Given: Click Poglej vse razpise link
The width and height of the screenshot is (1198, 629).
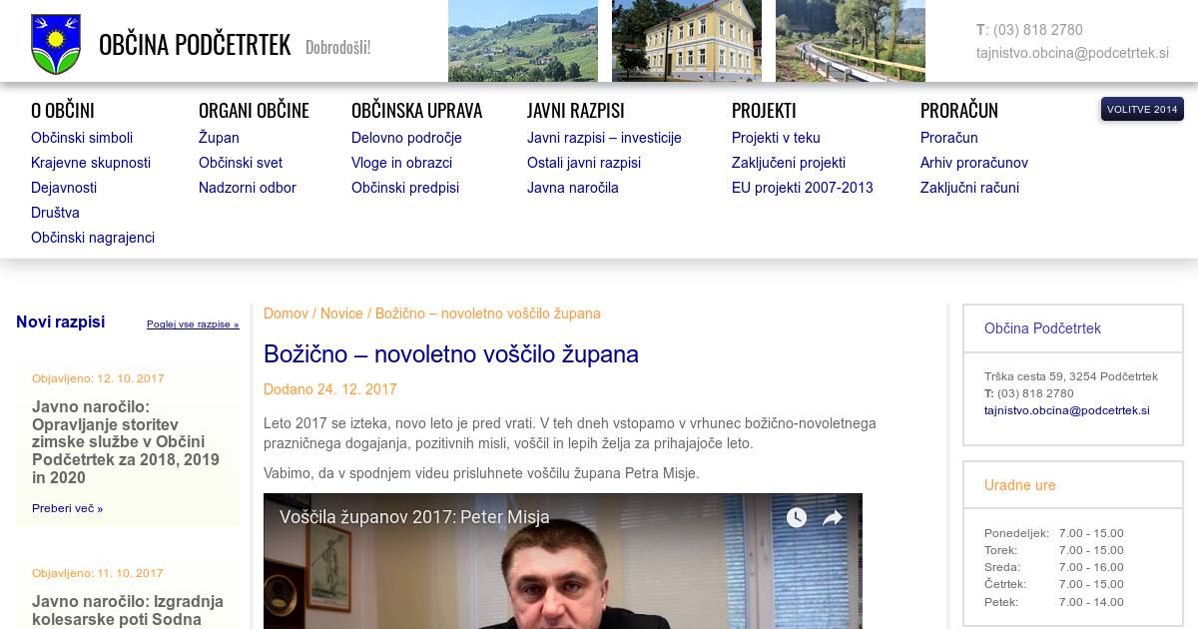Looking at the screenshot, I should click(x=193, y=324).
